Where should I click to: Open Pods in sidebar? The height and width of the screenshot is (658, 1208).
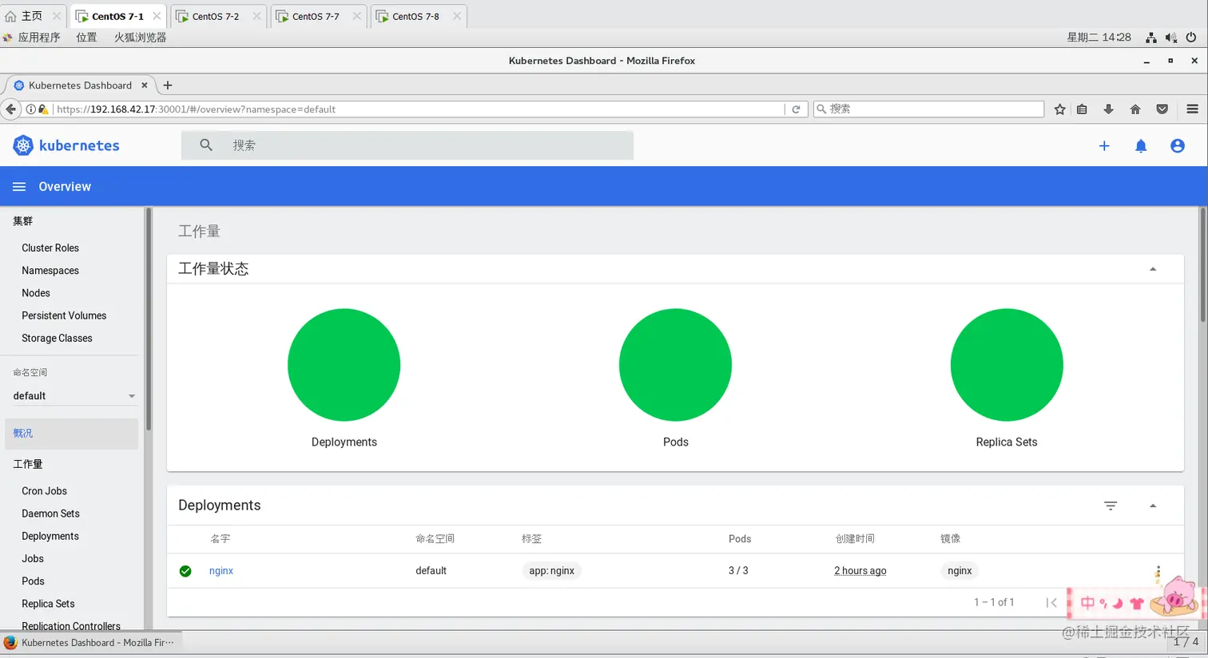point(33,581)
